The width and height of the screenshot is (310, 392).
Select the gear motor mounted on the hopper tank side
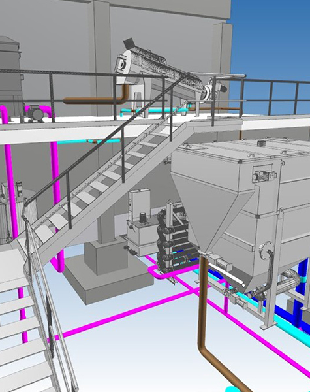(x=264, y=176)
